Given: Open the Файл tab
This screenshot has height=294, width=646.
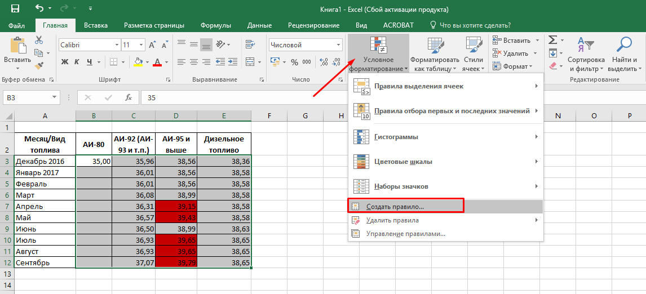Looking at the screenshot, I should point(16,25).
